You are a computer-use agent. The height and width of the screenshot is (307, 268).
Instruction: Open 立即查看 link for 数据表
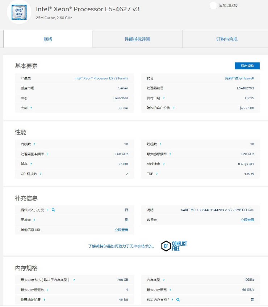click(x=247, y=220)
